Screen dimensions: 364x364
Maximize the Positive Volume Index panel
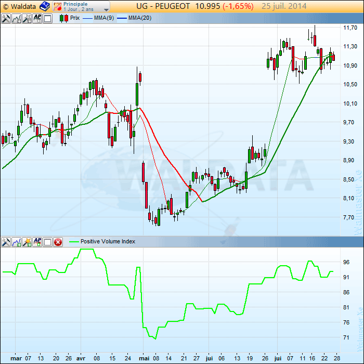(x=48, y=242)
